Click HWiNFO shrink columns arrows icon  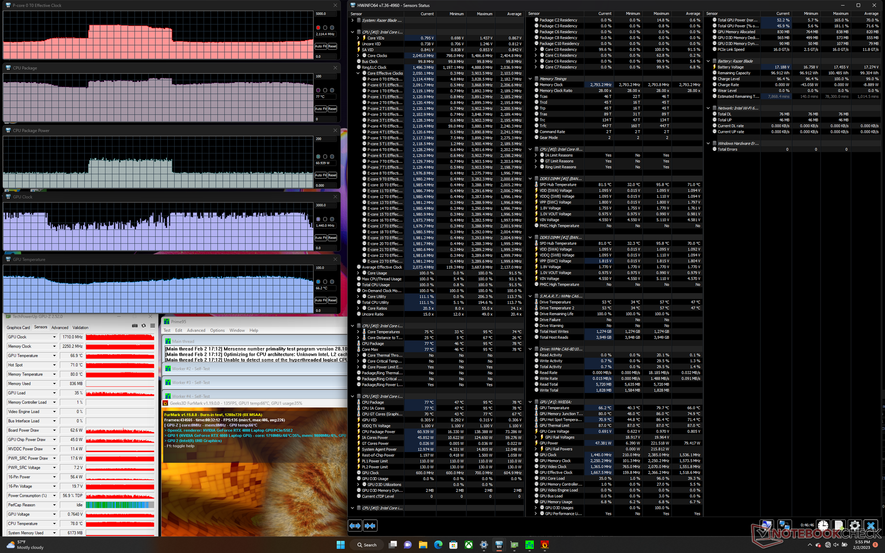[370, 525]
